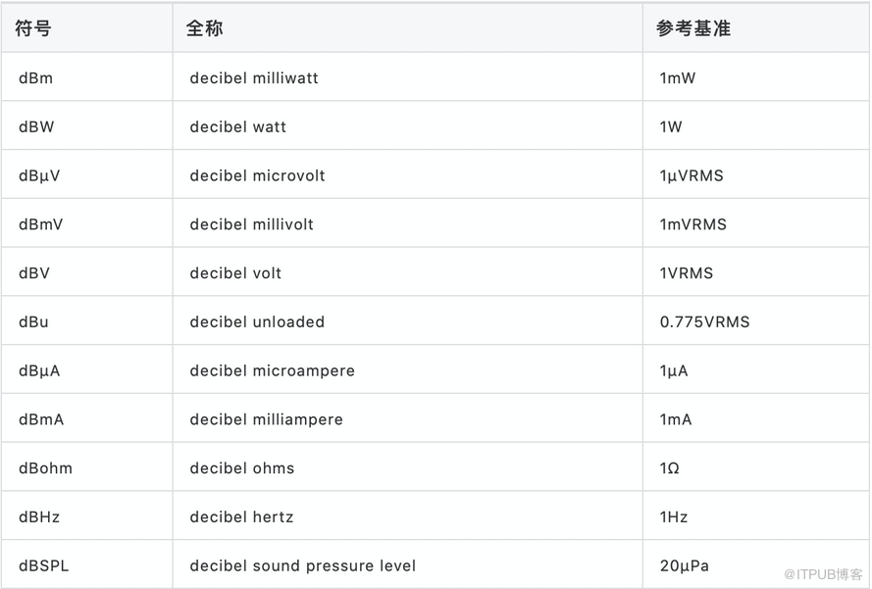
Task: Select the 1mA reference value
Action: [x=675, y=419]
